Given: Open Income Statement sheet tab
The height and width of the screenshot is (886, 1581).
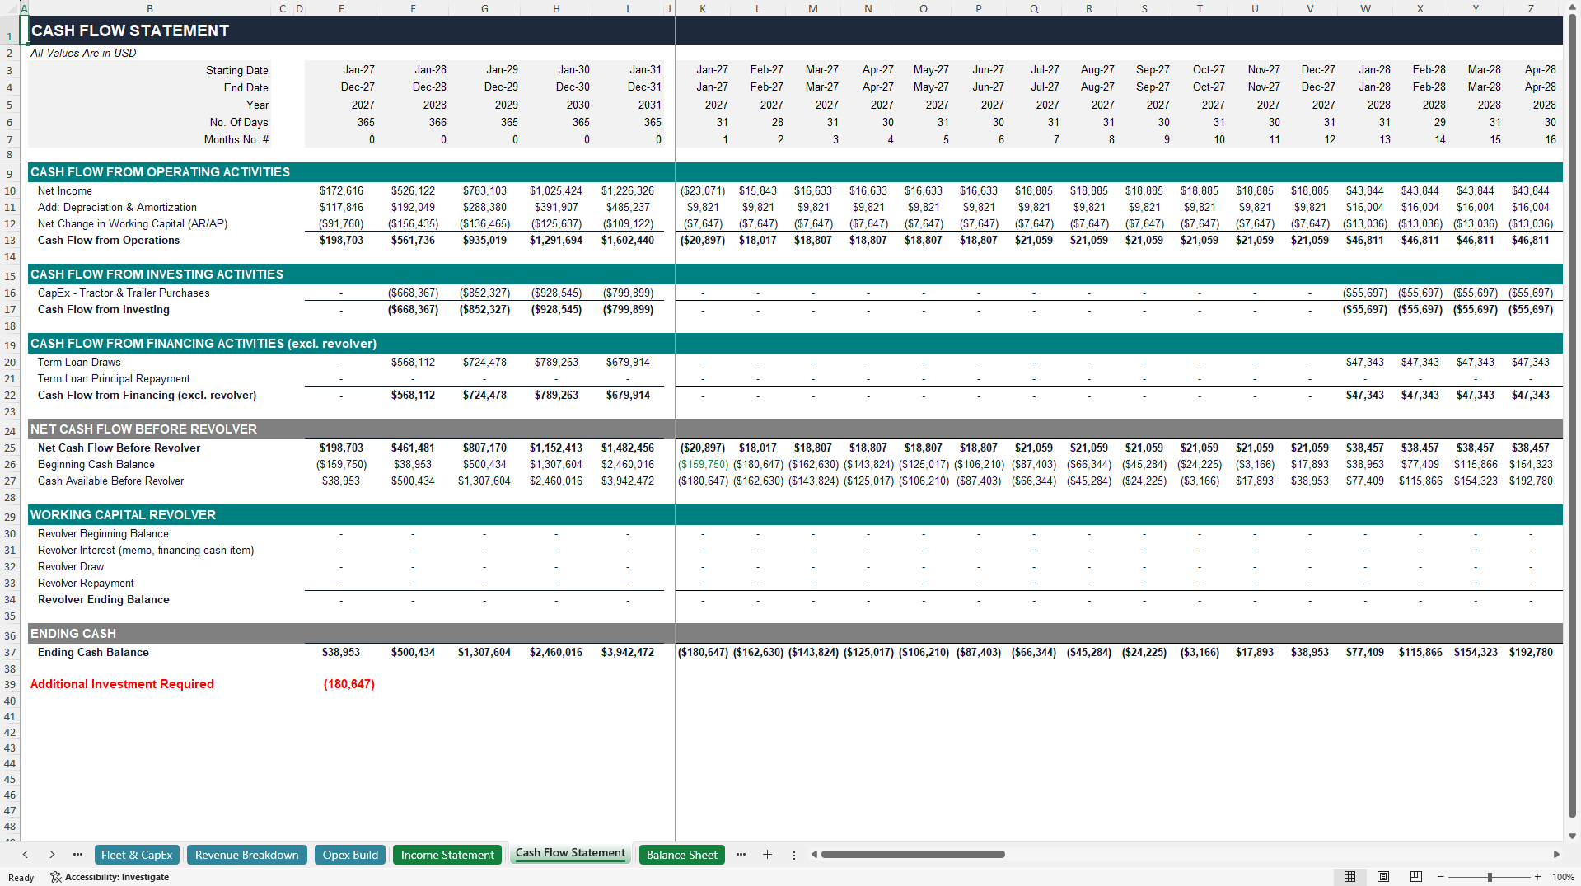Looking at the screenshot, I should [447, 855].
